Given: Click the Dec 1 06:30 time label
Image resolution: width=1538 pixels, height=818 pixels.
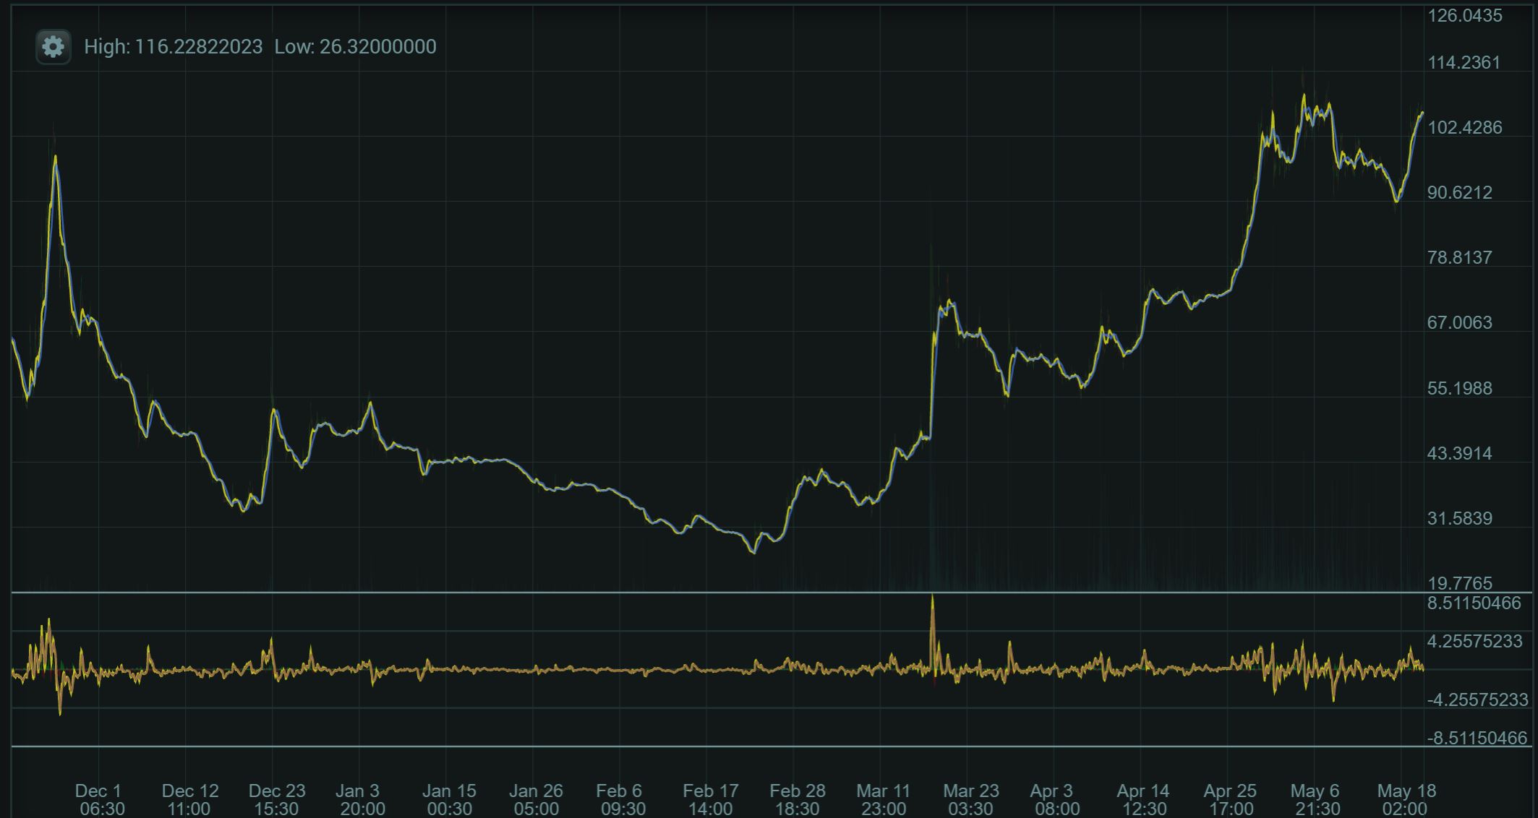Looking at the screenshot, I should [101, 800].
